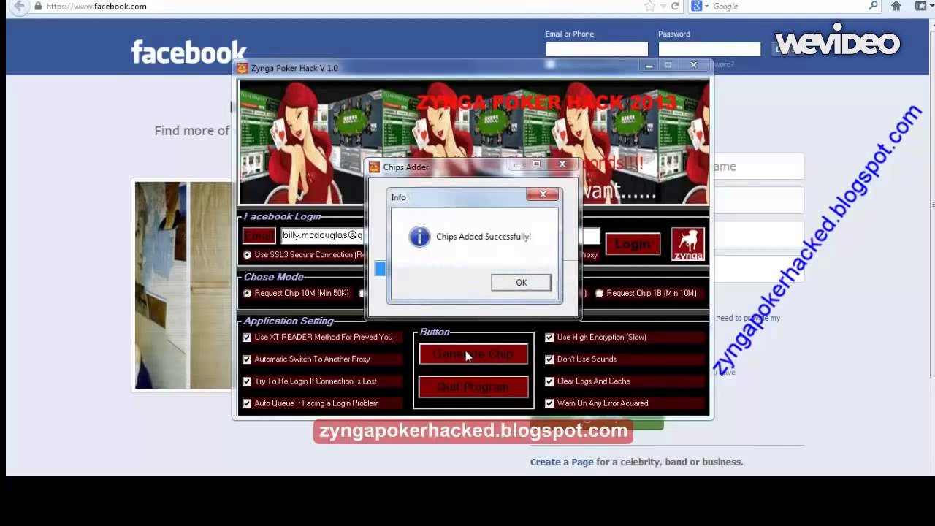Image resolution: width=935 pixels, height=526 pixels.
Task: Click the padlock site identity icon
Action: [38, 6]
